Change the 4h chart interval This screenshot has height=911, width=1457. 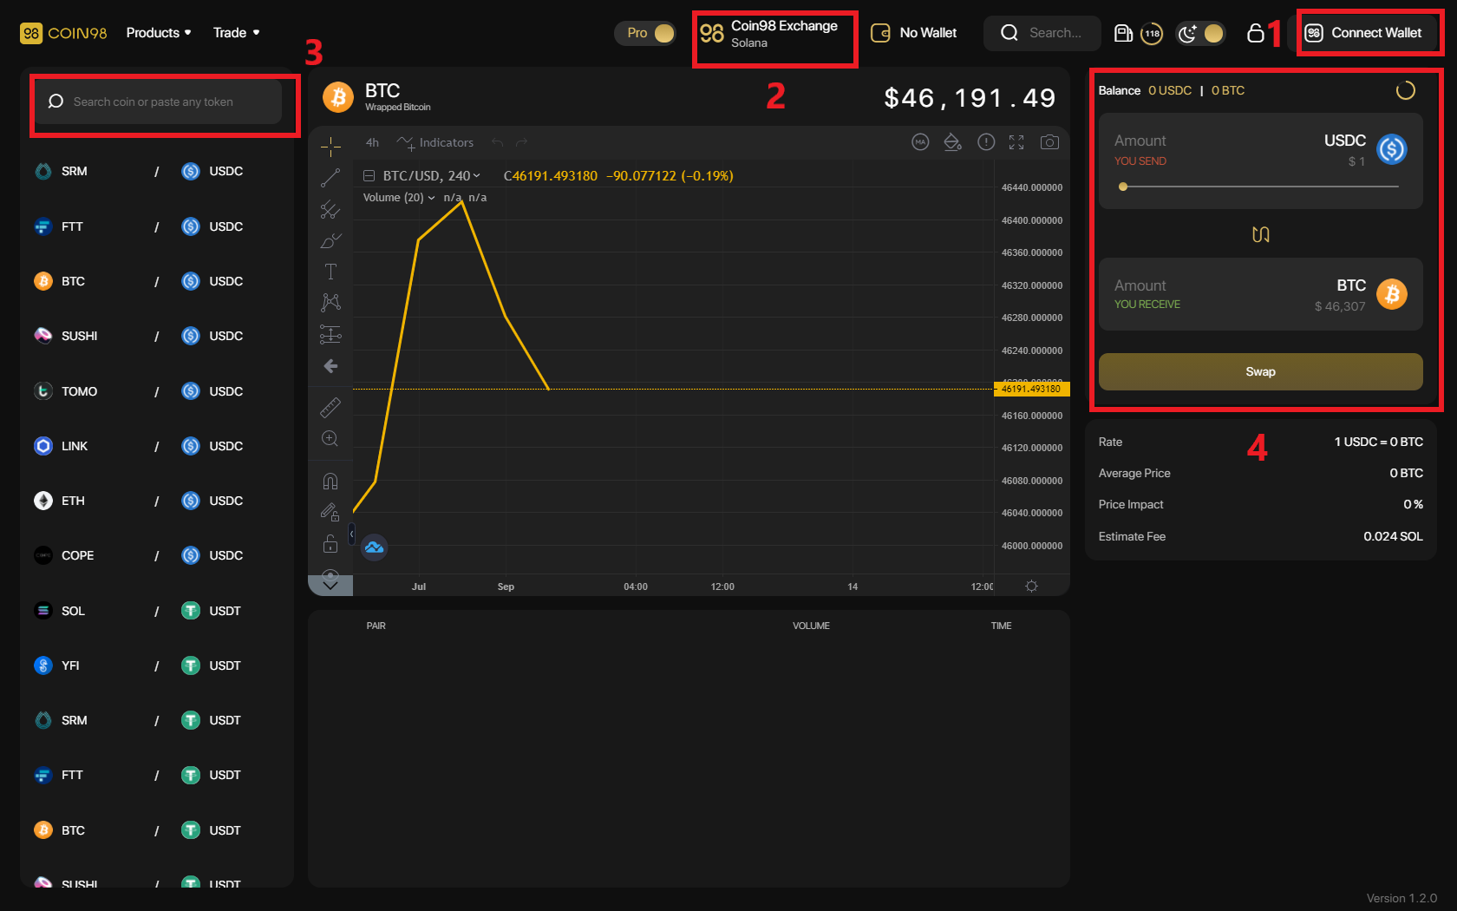click(x=372, y=142)
